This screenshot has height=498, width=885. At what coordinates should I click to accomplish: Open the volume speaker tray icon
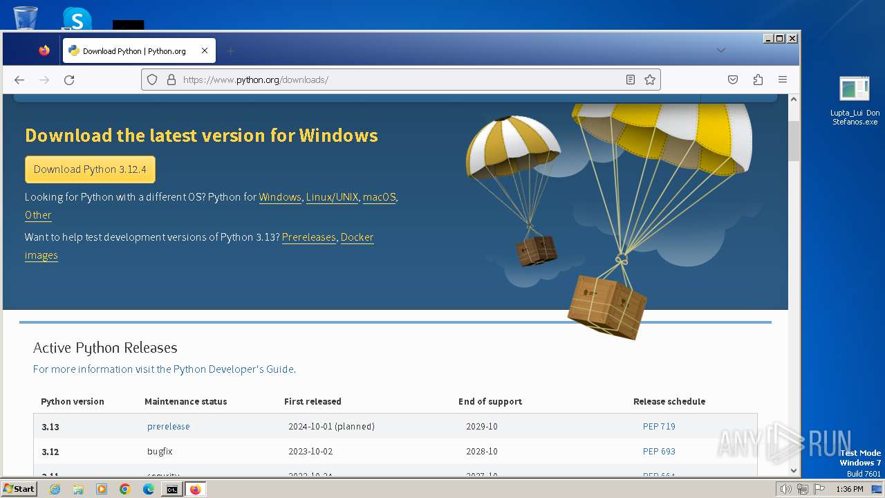785,489
